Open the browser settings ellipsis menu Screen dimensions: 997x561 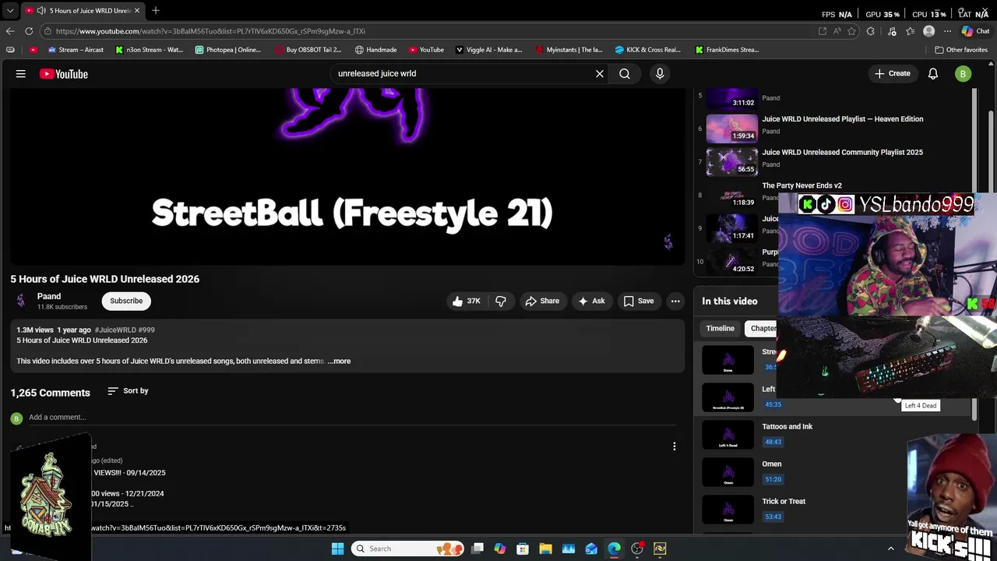coord(947,31)
